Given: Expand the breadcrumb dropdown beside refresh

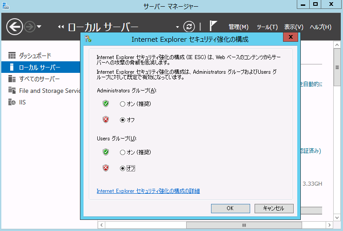Looking at the screenshot, I should 178,27.
